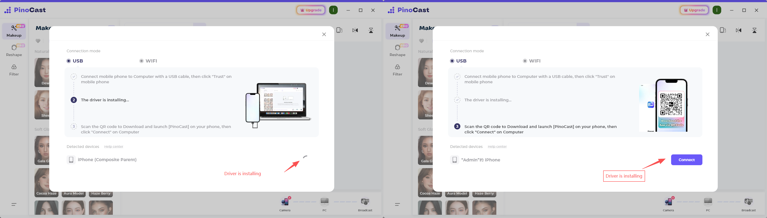Collapse the sidebar menu icon in left window

click(14, 204)
